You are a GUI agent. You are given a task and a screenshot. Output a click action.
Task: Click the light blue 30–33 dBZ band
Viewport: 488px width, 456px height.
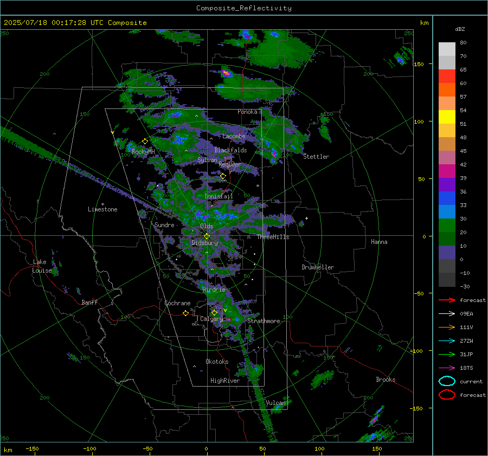coord(447,212)
